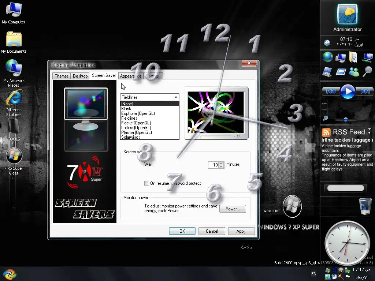Choose Fieldlines in the dropdown list

click(x=150, y=118)
